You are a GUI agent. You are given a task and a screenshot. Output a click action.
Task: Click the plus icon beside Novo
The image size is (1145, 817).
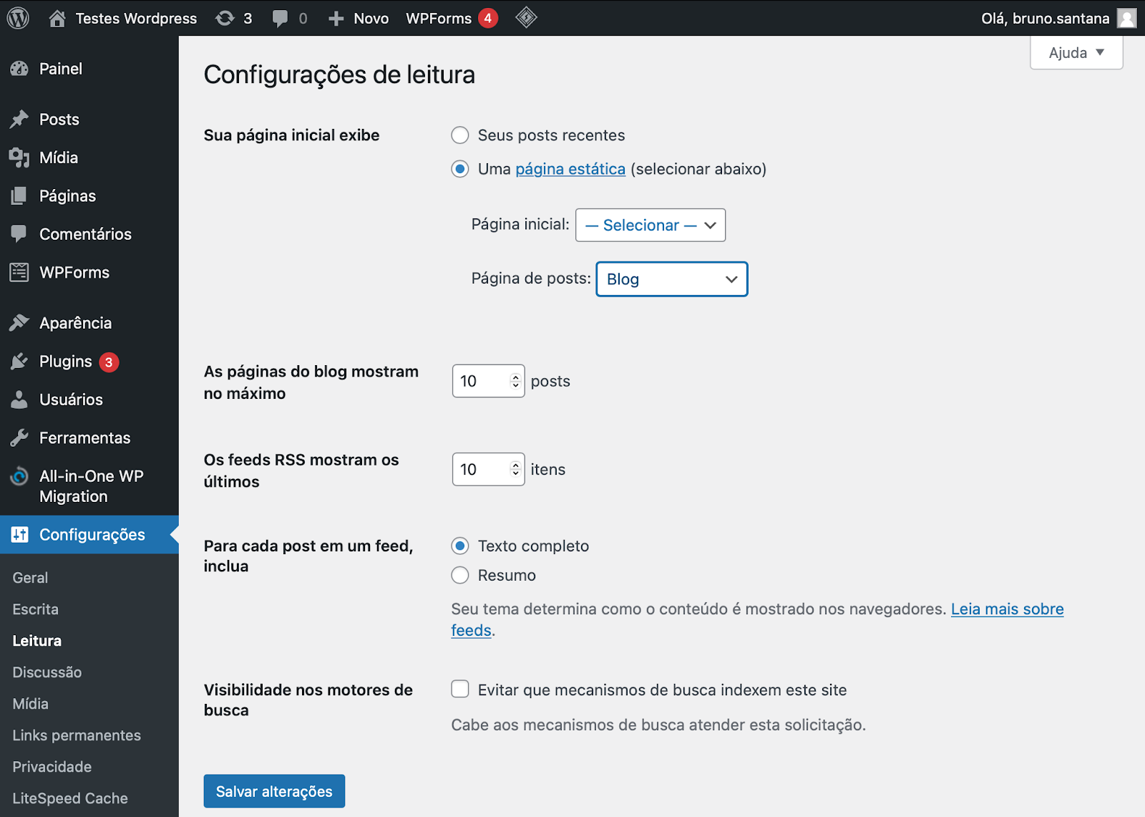click(x=336, y=19)
